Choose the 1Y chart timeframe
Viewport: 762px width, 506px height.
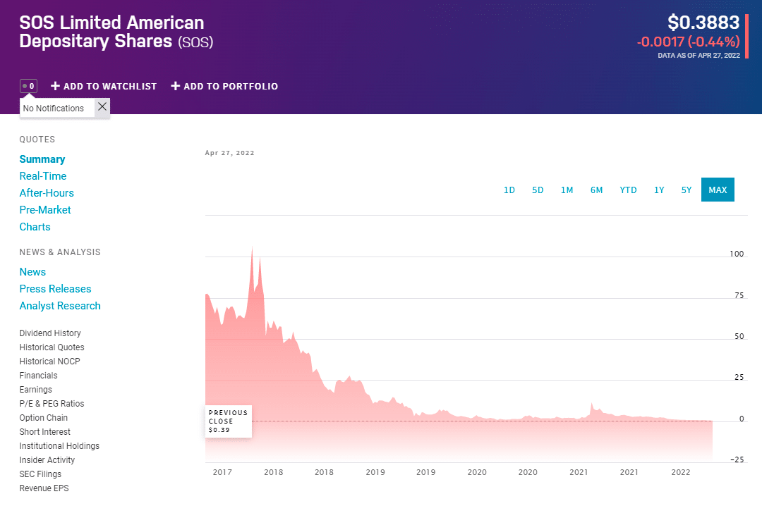659,190
